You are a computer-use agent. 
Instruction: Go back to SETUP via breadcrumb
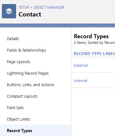(24, 7)
